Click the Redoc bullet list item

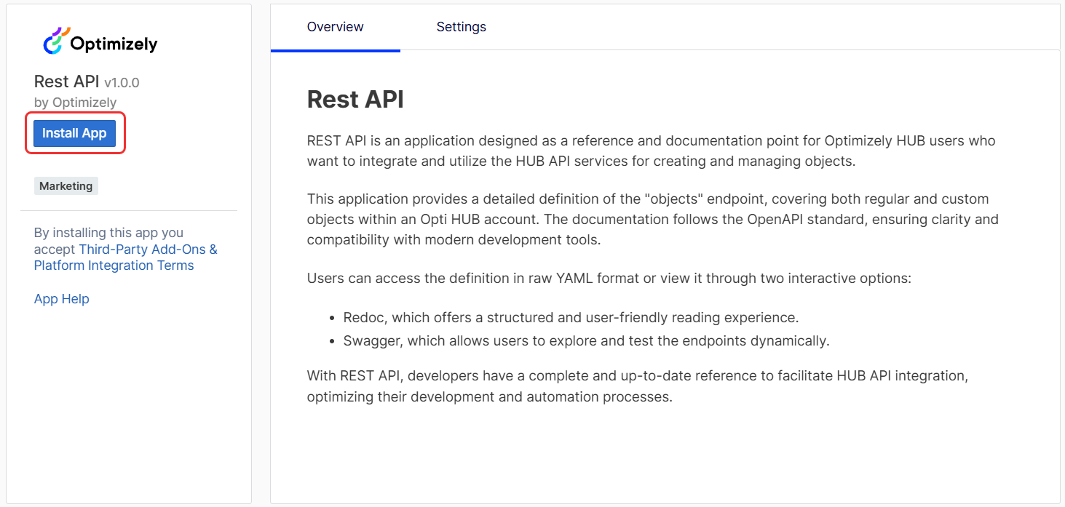(571, 318)
